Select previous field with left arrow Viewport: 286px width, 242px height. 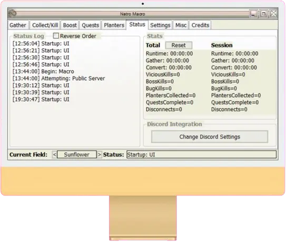point(55,154)
